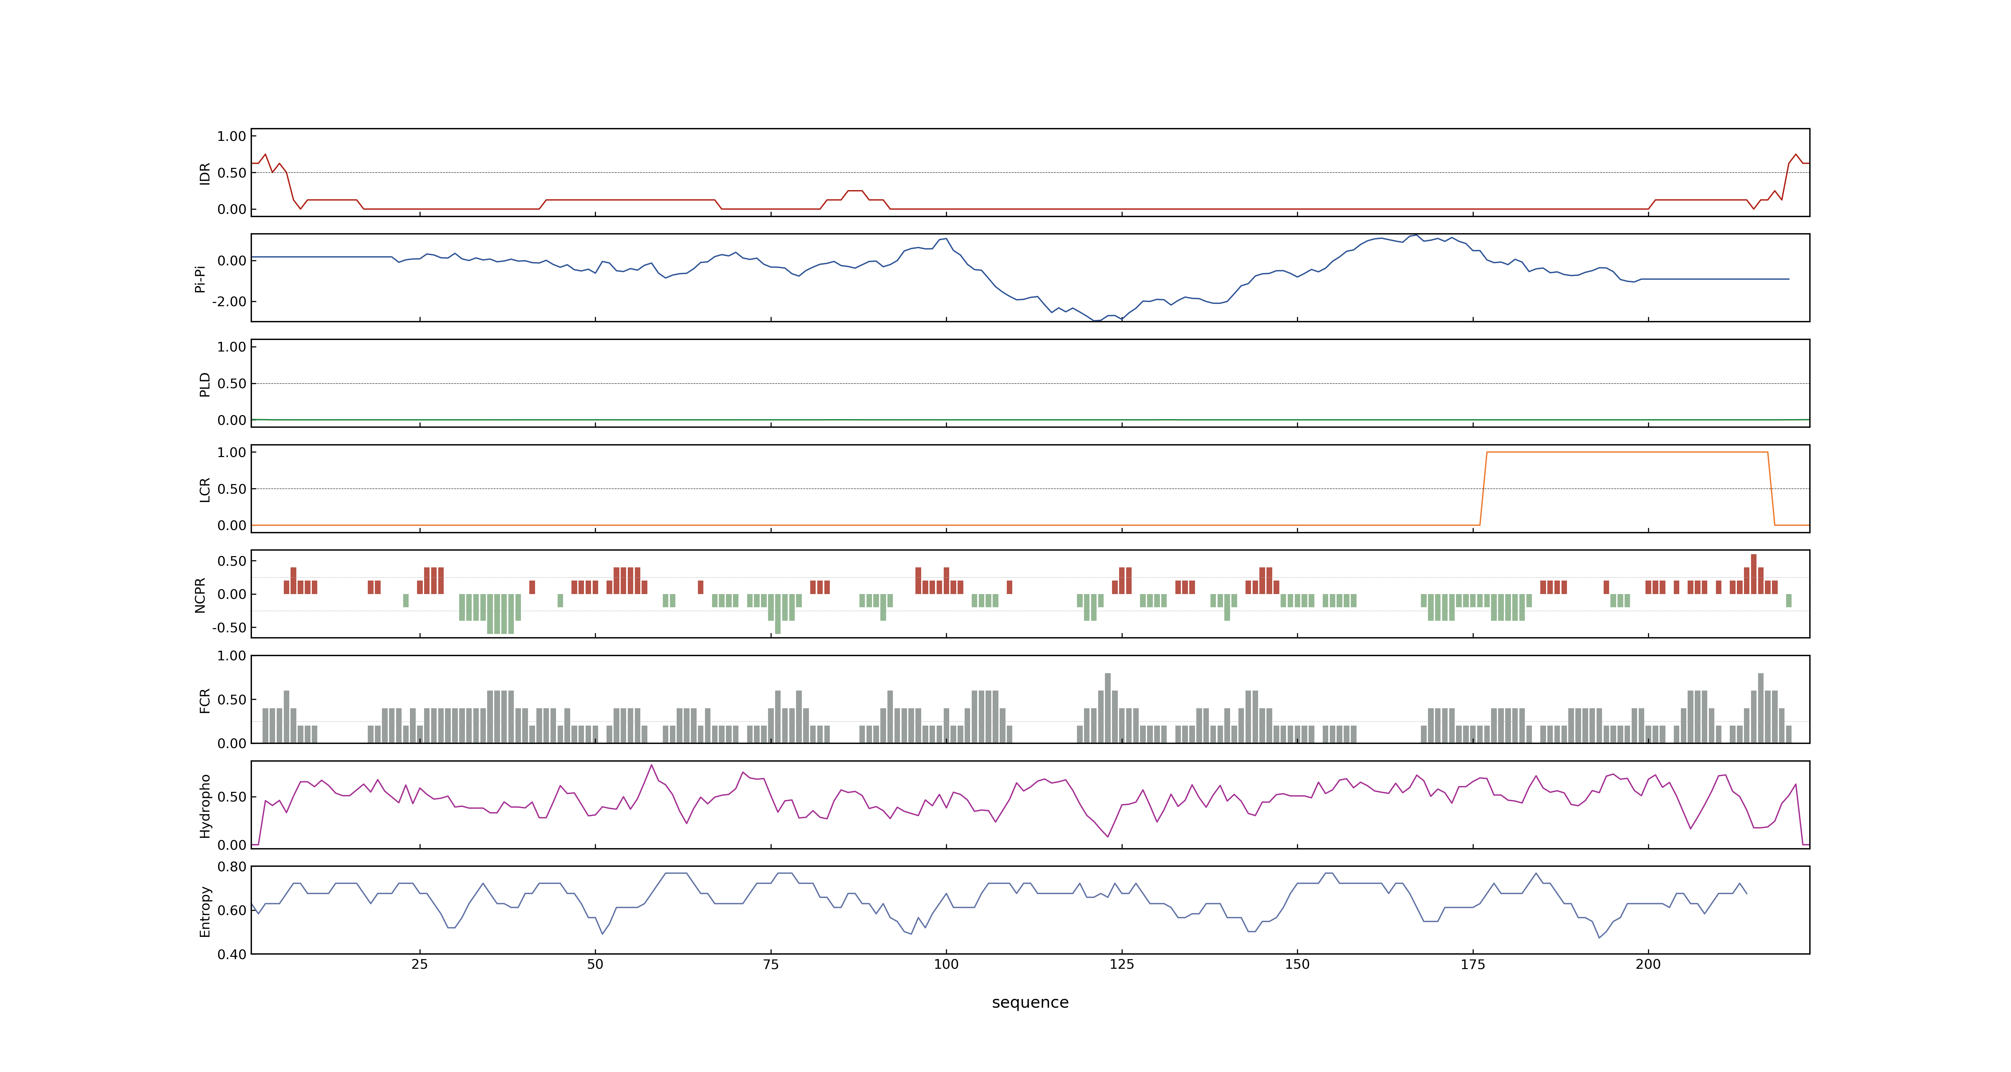
Task: Click the LCR y-axis label
Action: [205, 490]
